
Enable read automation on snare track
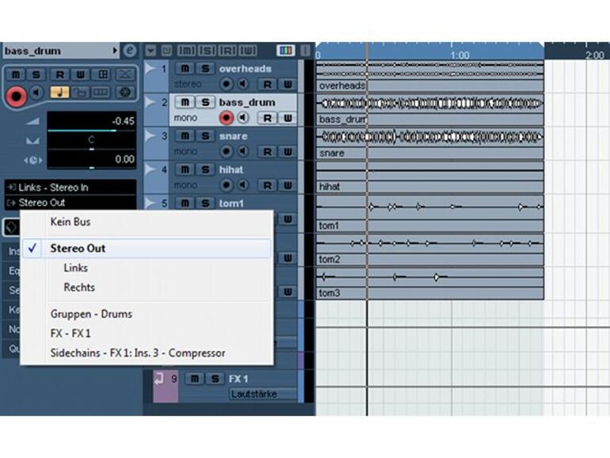click(x=267, y=151)
